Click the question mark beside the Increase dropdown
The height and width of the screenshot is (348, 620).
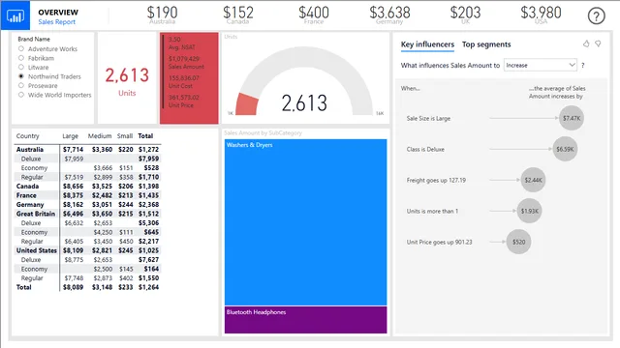[583, 66]
